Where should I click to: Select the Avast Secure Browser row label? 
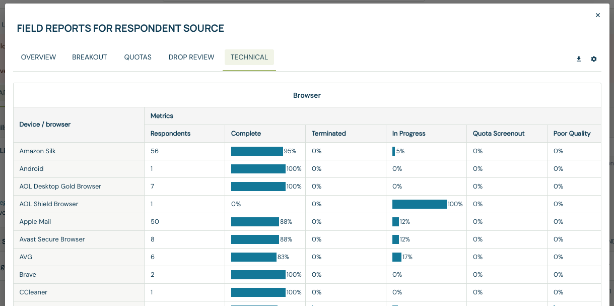pos(52,239)
